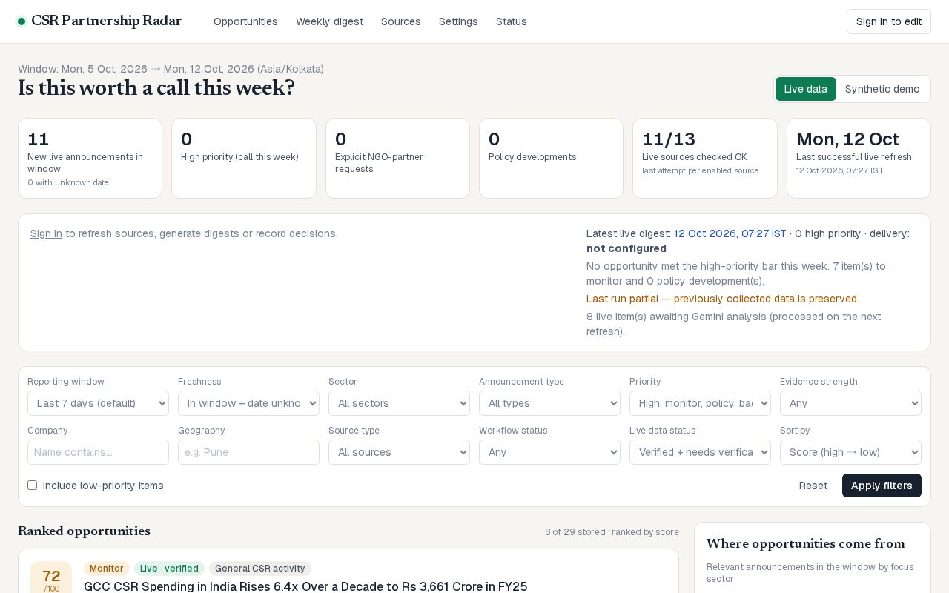Open Evidence strength dropdown

[850, 403]
